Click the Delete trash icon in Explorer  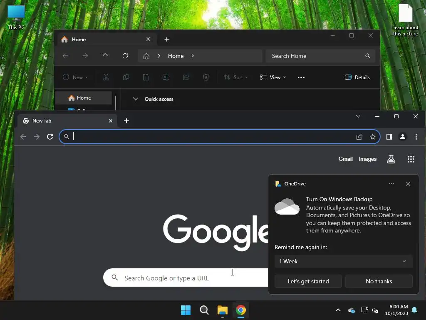206,77
